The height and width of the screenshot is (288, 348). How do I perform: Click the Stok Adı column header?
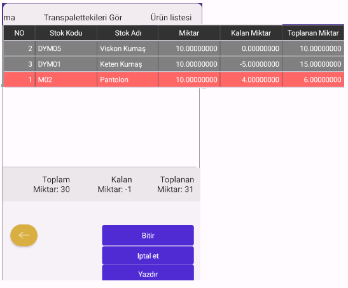[128, 33]
